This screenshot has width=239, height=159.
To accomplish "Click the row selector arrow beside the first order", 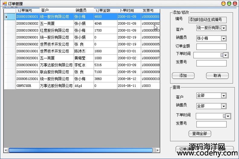I will [7, 17].
